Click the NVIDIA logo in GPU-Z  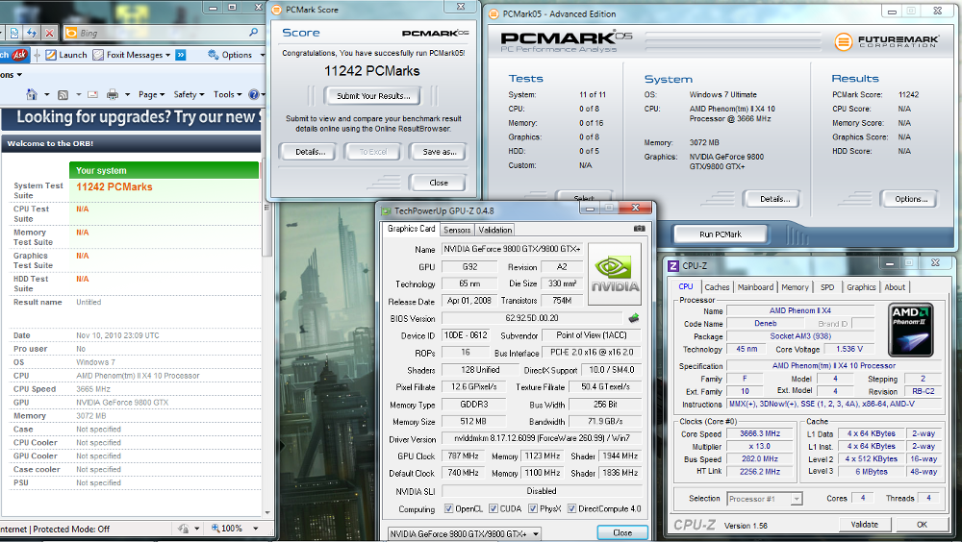pos(615,274)
